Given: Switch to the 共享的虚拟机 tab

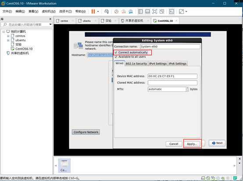Looking at the screenshot, I should click(134, 21).
